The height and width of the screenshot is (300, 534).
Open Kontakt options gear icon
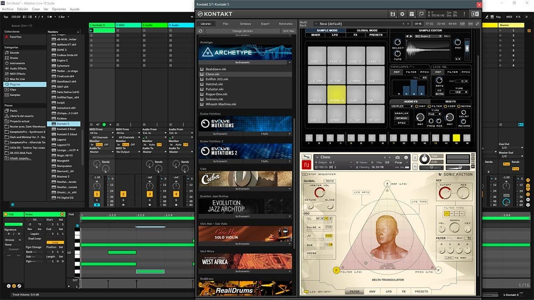(x=402, y=14)
